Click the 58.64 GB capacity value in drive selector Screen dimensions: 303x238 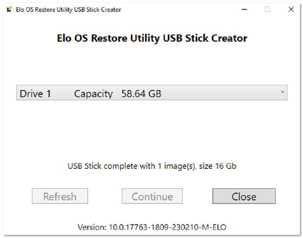[x=141, y=94]
